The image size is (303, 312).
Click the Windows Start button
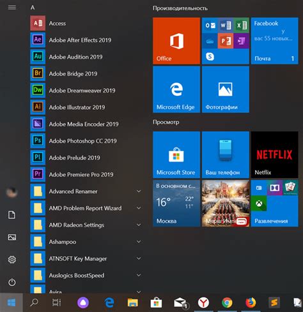12,302
